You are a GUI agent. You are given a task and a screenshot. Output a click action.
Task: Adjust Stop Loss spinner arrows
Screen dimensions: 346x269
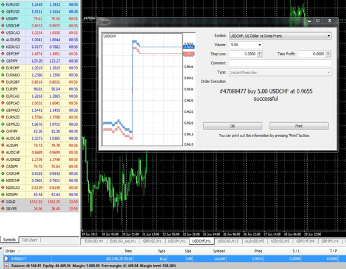(x=260, y=54)
